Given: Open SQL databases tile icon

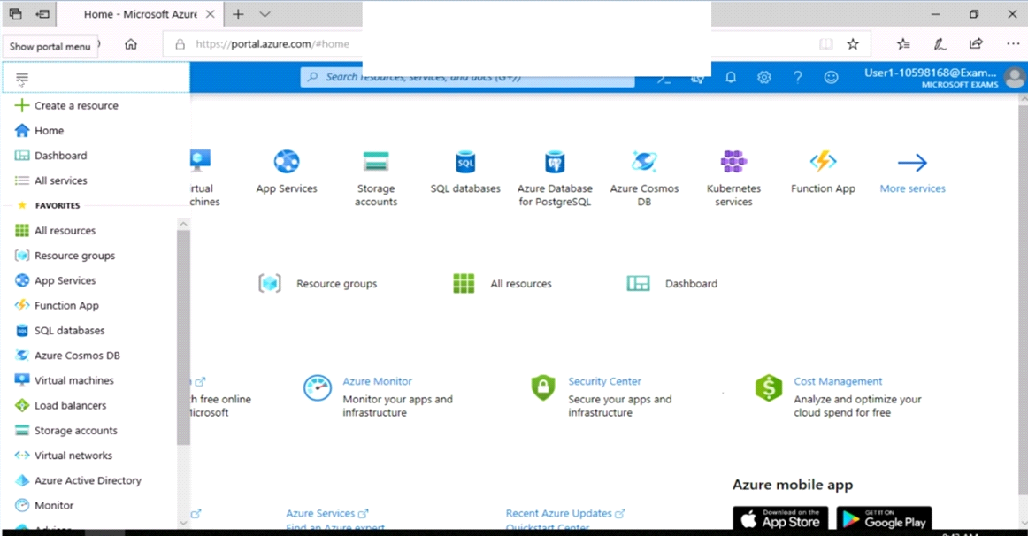Looking at the screenshot, I should [464, 161].
